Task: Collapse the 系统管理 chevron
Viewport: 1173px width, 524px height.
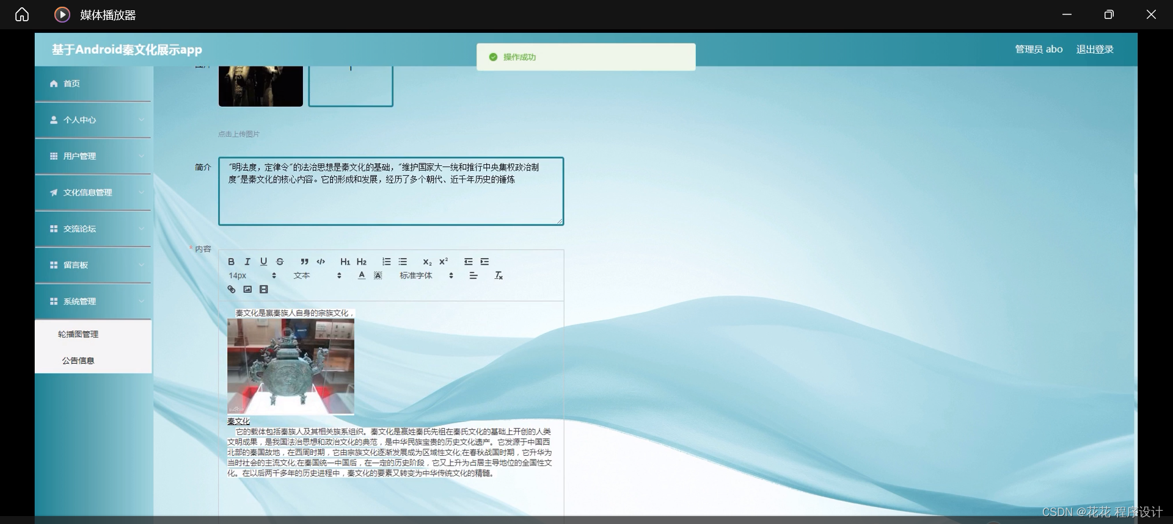Action: pos(141,301)
